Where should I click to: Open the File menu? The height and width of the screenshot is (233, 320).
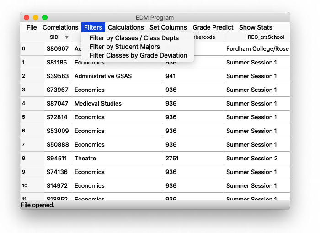(32, 27)
